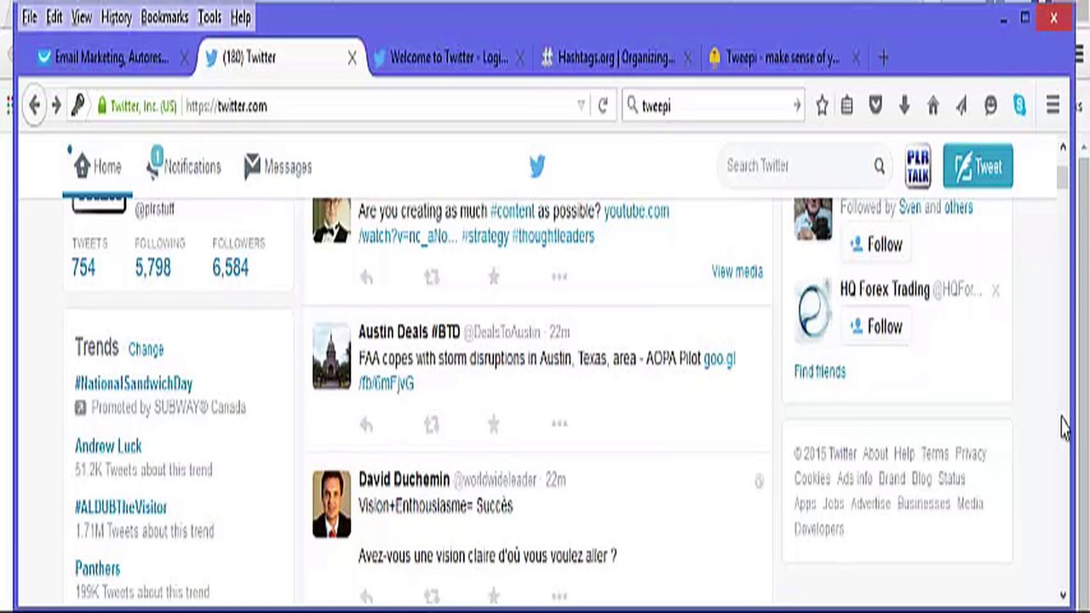The width and height of the screenshot is (1090, 613).
Task: Click the magnifier icon in the tweepi search box
Action: (x=633, y=106)
